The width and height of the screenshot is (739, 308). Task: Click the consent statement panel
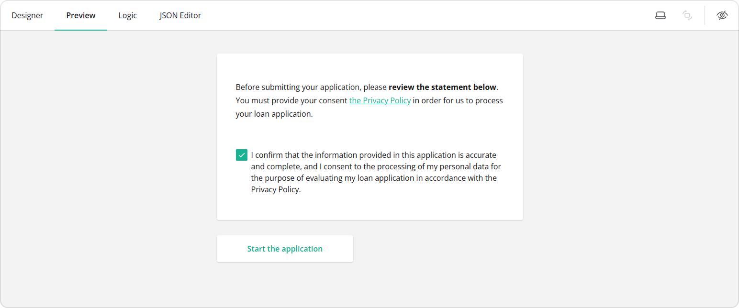(369, 136)
